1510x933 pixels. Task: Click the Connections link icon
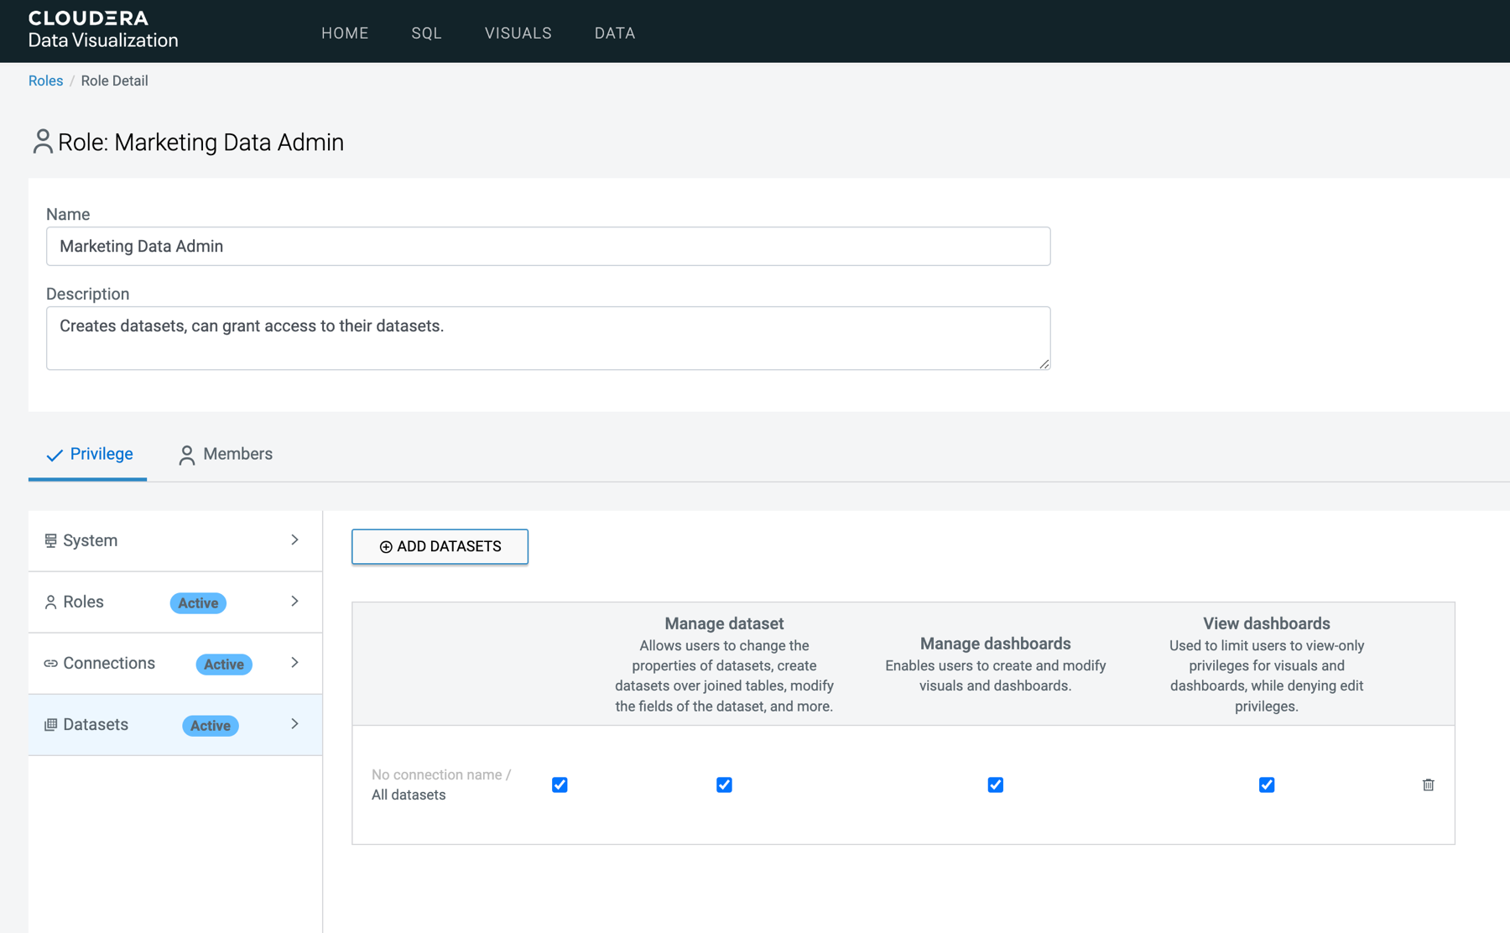(x=50, y=664)
